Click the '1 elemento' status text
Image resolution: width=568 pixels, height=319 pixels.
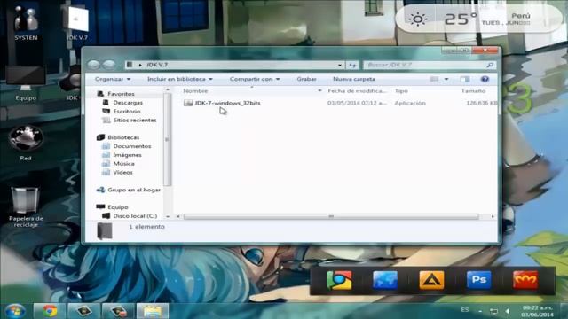point(146,227)
